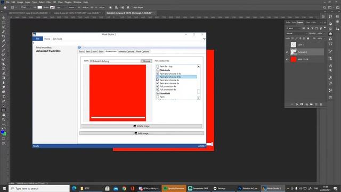Check the Paint and chrome 4x box
This screenshot has height=192, width=341.
pyautogui.click(x=158, y=80)
